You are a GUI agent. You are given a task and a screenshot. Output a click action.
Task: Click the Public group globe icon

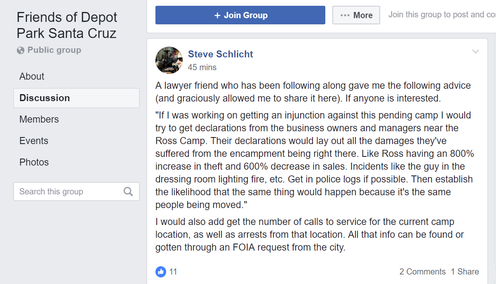(x=21, y=50)
